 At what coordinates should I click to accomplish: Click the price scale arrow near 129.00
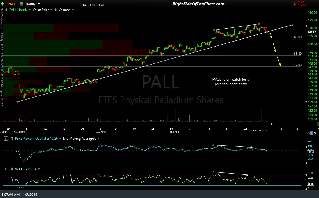pyautogui.click(x=306, y=102)
